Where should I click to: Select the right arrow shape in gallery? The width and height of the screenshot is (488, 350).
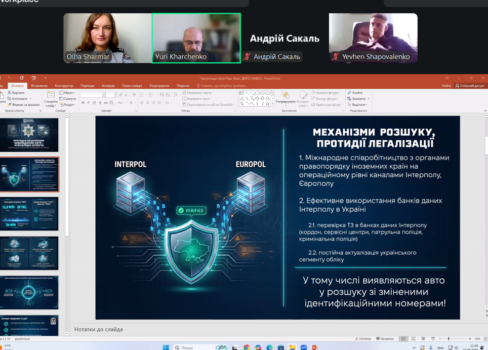pyautogui.click(x=257, y=98)
